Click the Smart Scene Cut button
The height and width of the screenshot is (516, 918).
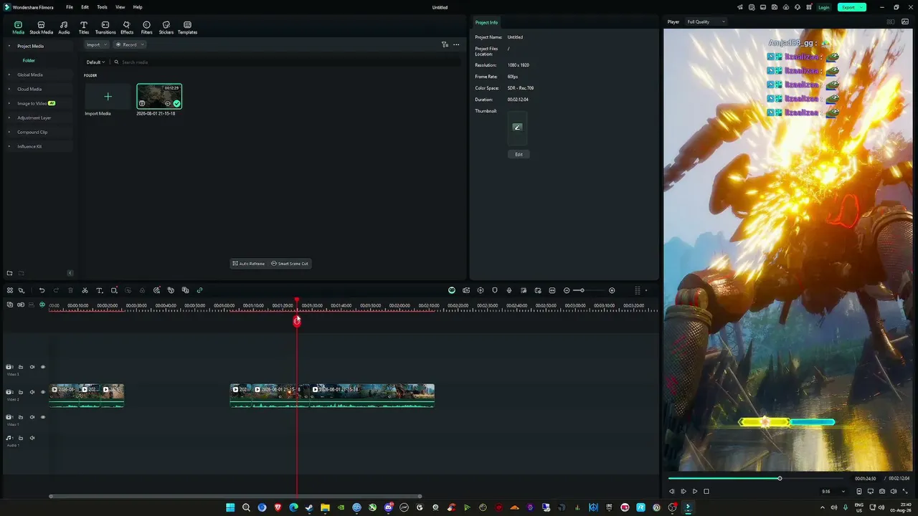click(x=290, y=264)
